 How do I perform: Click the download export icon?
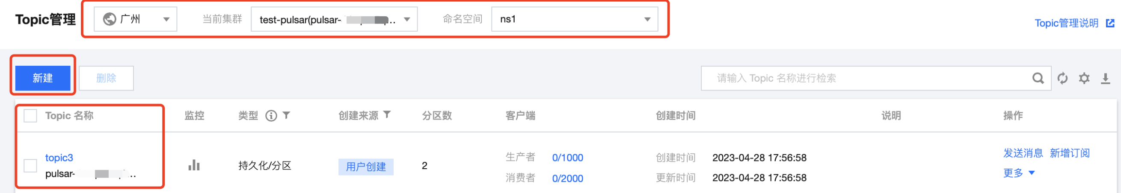point(1105,79)
